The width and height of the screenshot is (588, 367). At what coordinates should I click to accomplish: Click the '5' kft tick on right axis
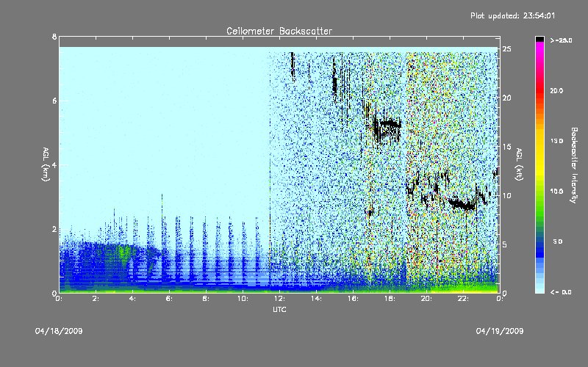[x=505, y=244]
